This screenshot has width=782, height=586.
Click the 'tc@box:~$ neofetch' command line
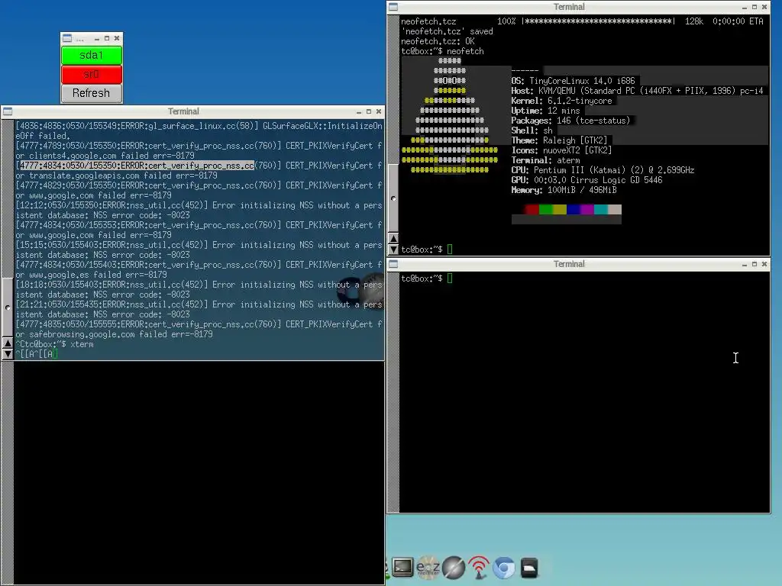click(x=442, y=51)
